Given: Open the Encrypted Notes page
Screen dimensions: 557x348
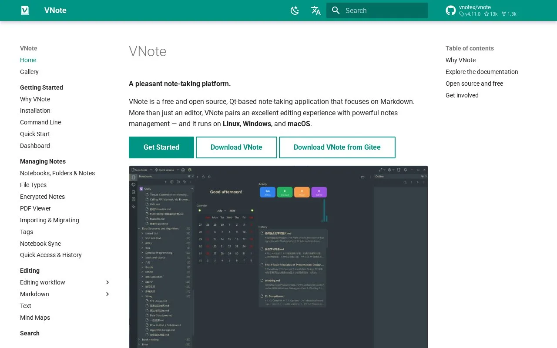Looking at the screenshot, I should 42,197.
